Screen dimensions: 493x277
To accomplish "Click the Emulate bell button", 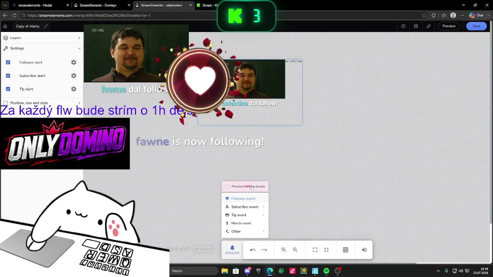I will (232, 250).
